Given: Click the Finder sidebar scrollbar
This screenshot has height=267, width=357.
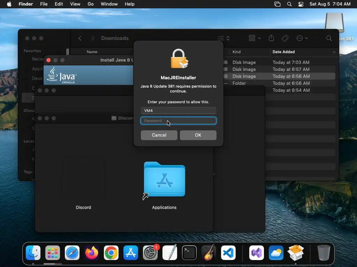Looking at the screenshot, I should (68, 51).
